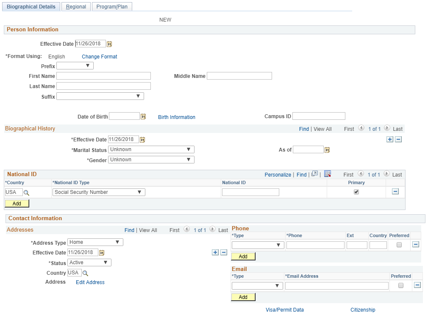Click into the First Name field
Viewport: 428px width, 315px height.
click(x=103, y=76)
